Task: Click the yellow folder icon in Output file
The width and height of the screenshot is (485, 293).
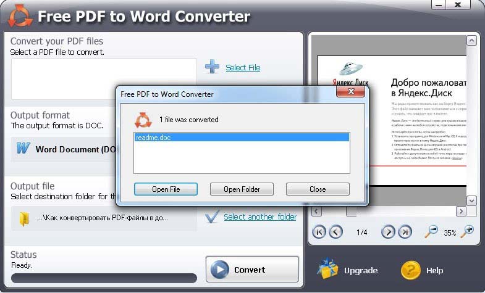Action: coord(24,219)
